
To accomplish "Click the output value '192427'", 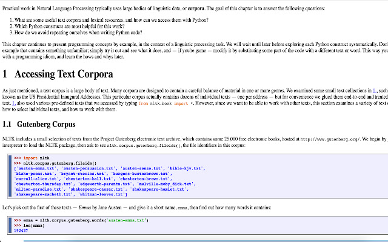I will [21, 231].
